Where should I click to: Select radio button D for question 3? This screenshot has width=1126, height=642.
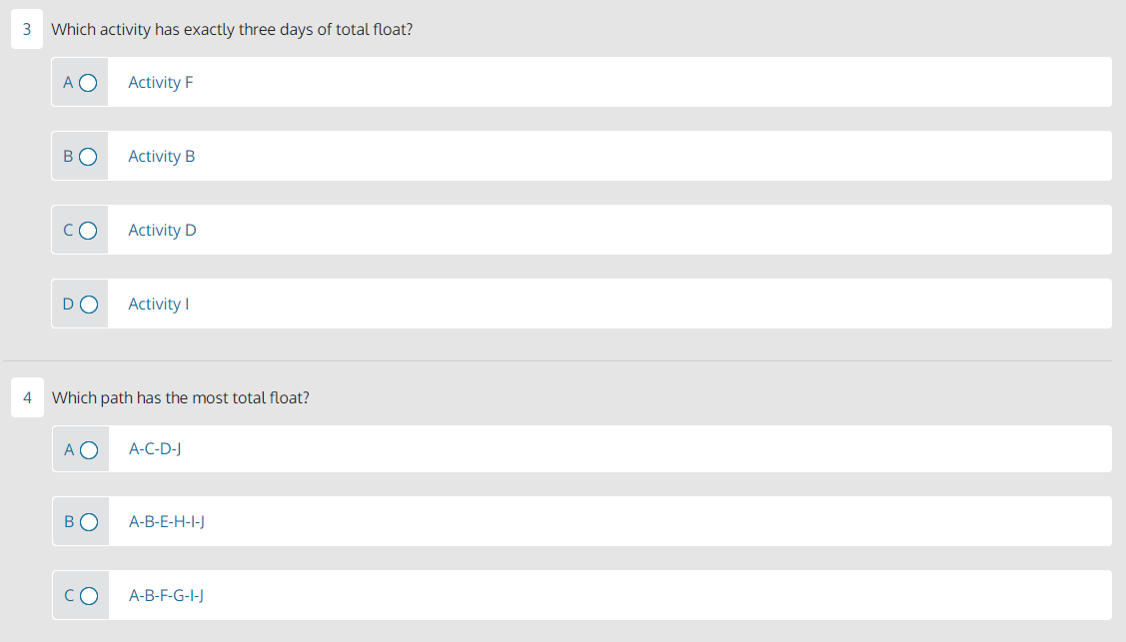(89, 305)
